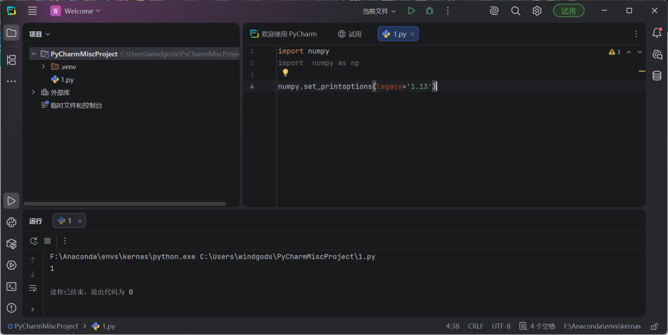Switch to the 欢迎使用 PyCharm tab
The image size is (668, 335).
[283, 34]
